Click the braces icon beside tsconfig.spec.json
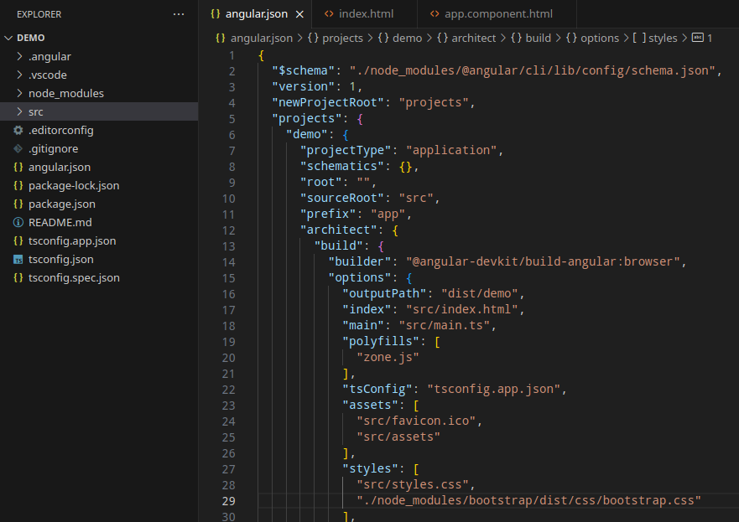This screenshot has width=739, height=522. [18, 277]
